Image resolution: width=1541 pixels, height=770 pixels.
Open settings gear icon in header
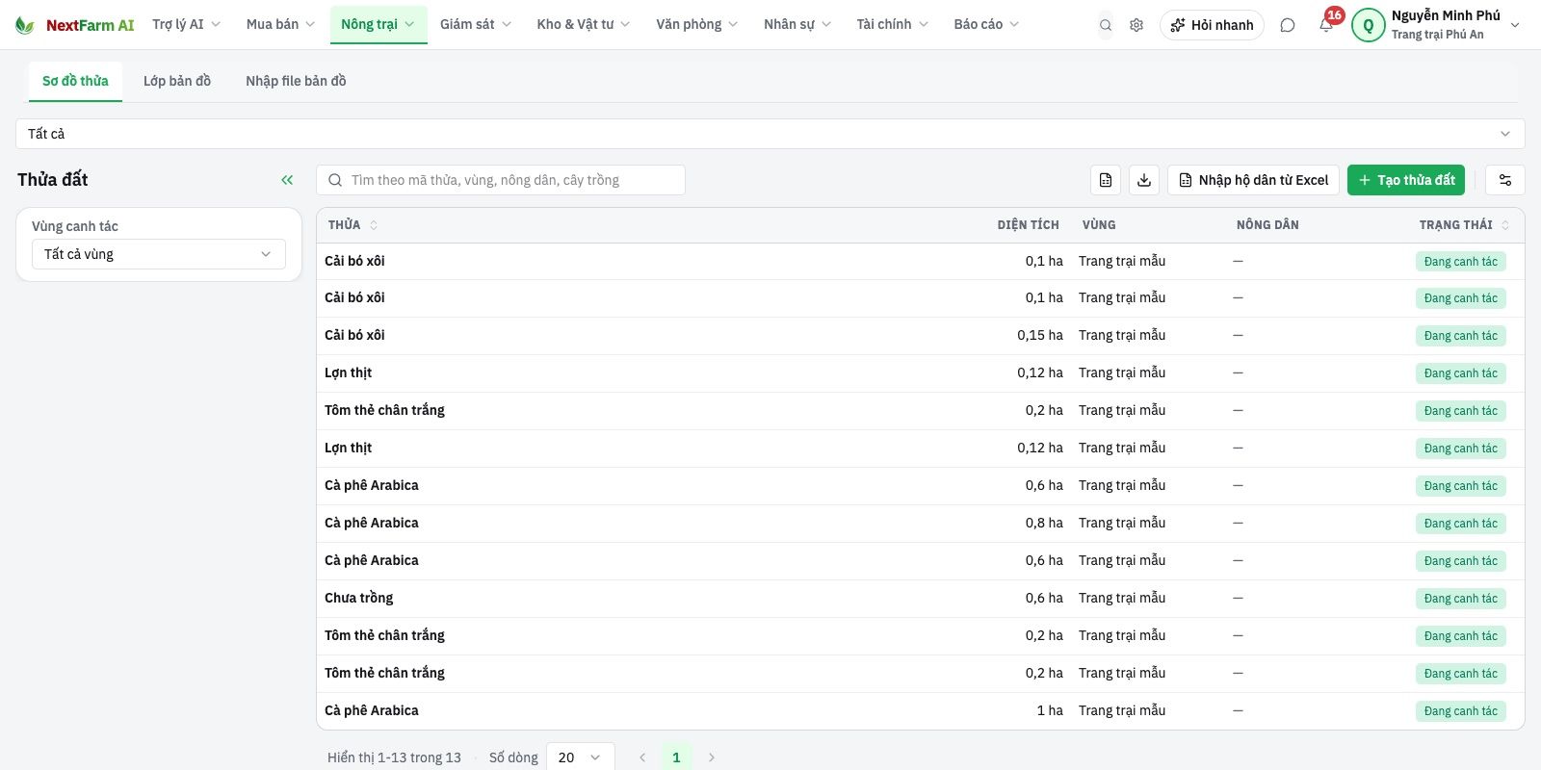coord(1136,25)
